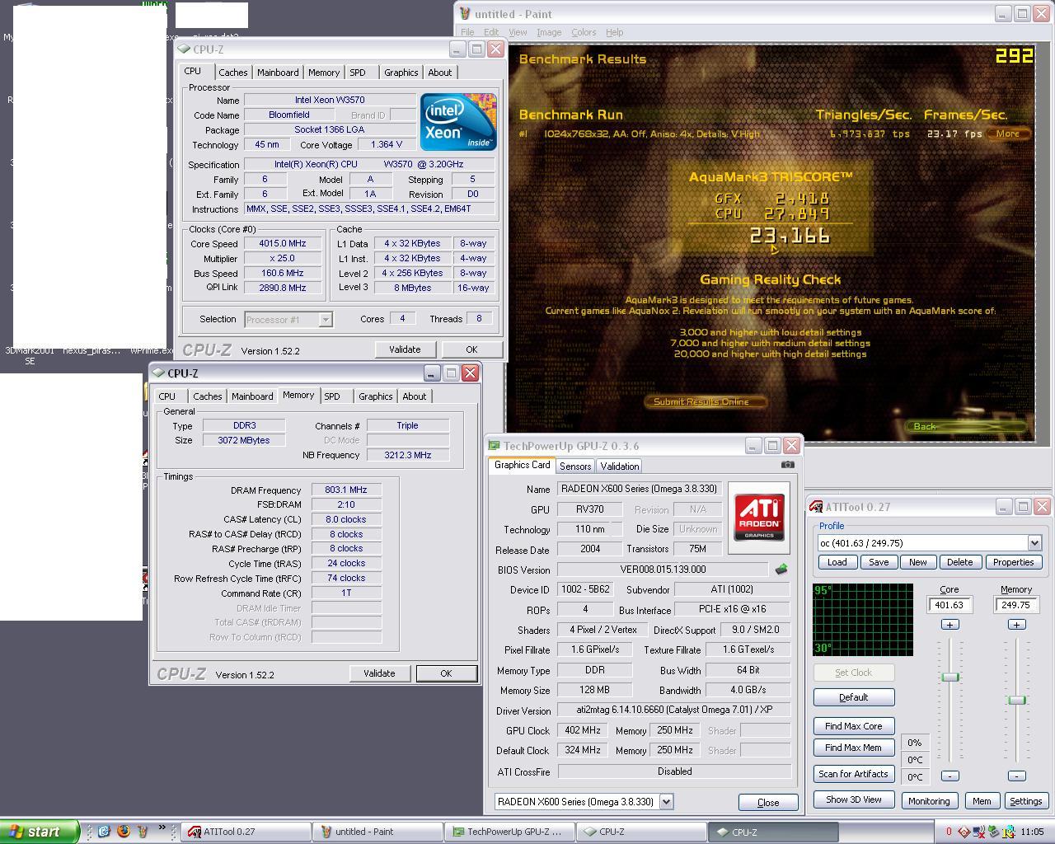The width and height of the screenshot is (1055, 844).
Task: Click Show 3D View button
Action: point(853,799)
